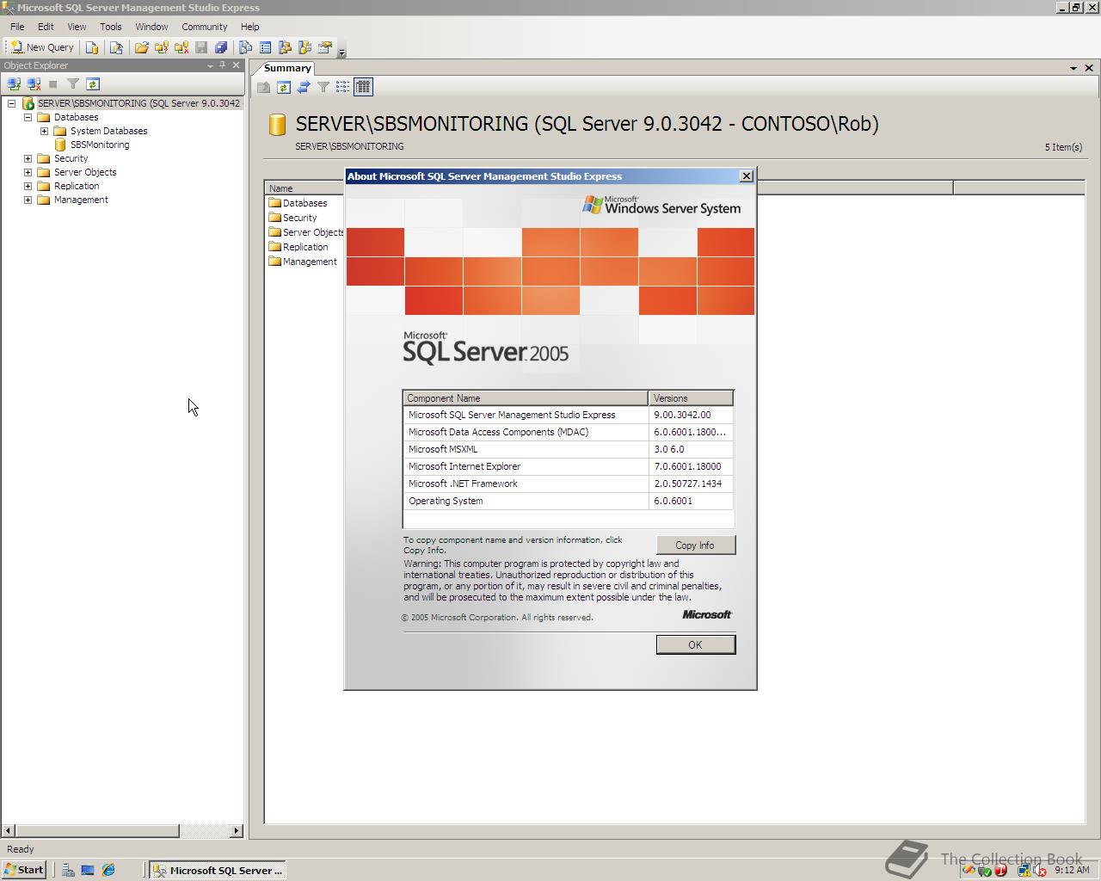1101x881 pixels.
Task: Click the Refresh icon in Summary toolbar
Action: [x=284, y=87]
